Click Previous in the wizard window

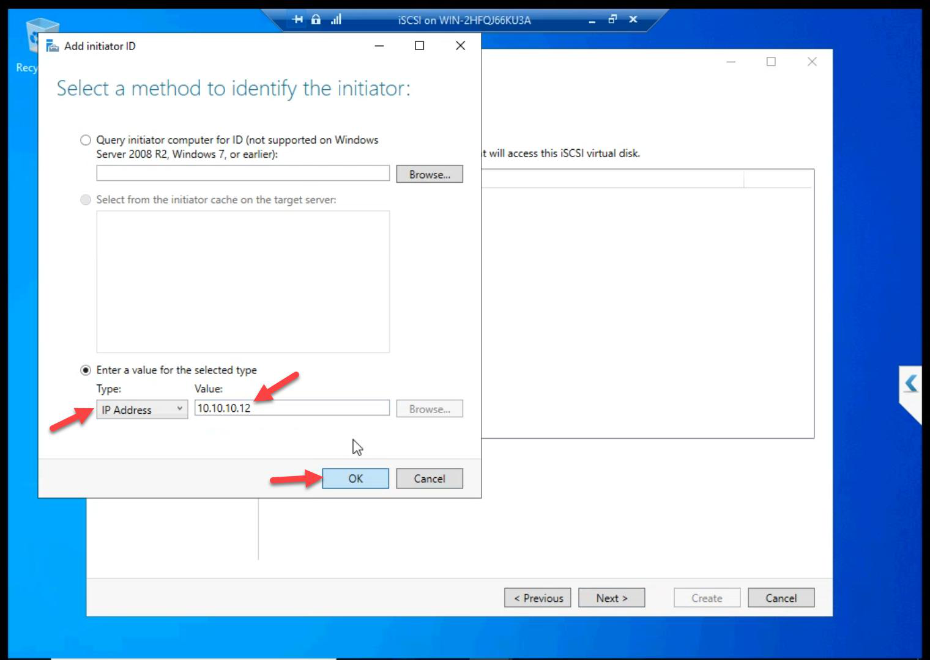pyautogui.click(x=538, y=598)
